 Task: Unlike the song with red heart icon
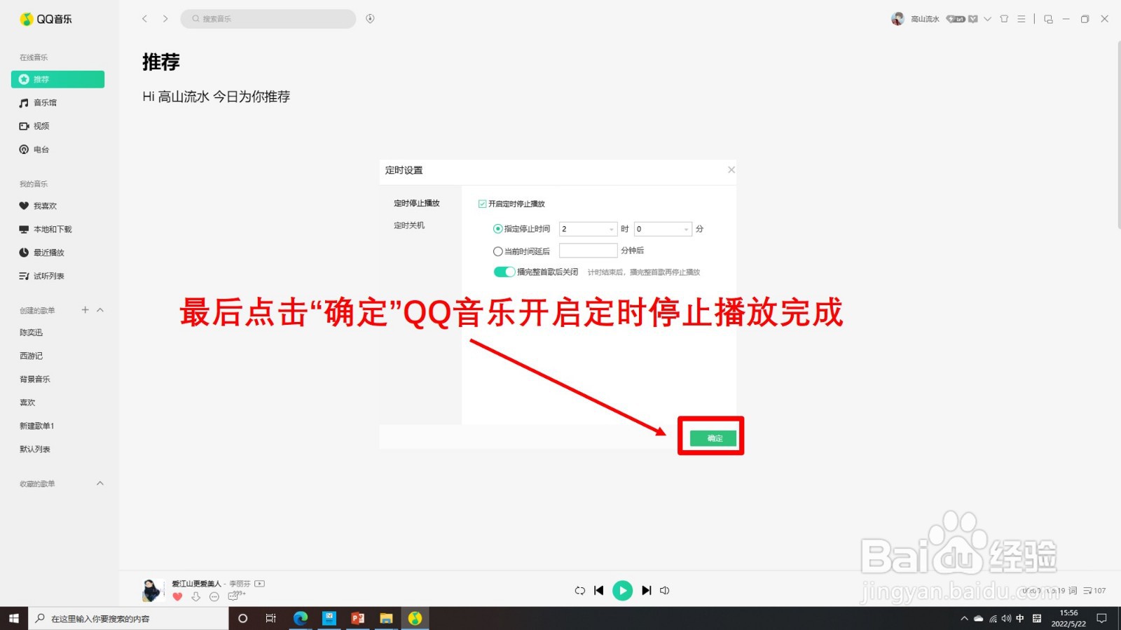tap(177, 597)
